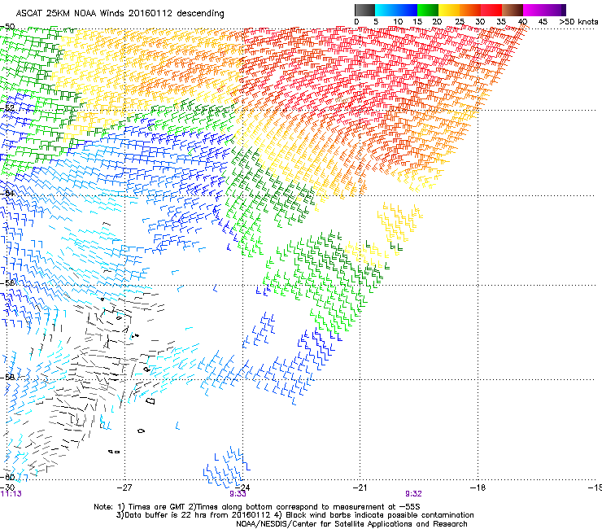This screenshot has height=529, width=602.
Task: Click the -18 longitude axis label
Action: pos(478,487)
